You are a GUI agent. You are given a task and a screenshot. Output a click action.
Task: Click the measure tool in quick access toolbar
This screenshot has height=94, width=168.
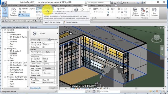click(29, 21)
